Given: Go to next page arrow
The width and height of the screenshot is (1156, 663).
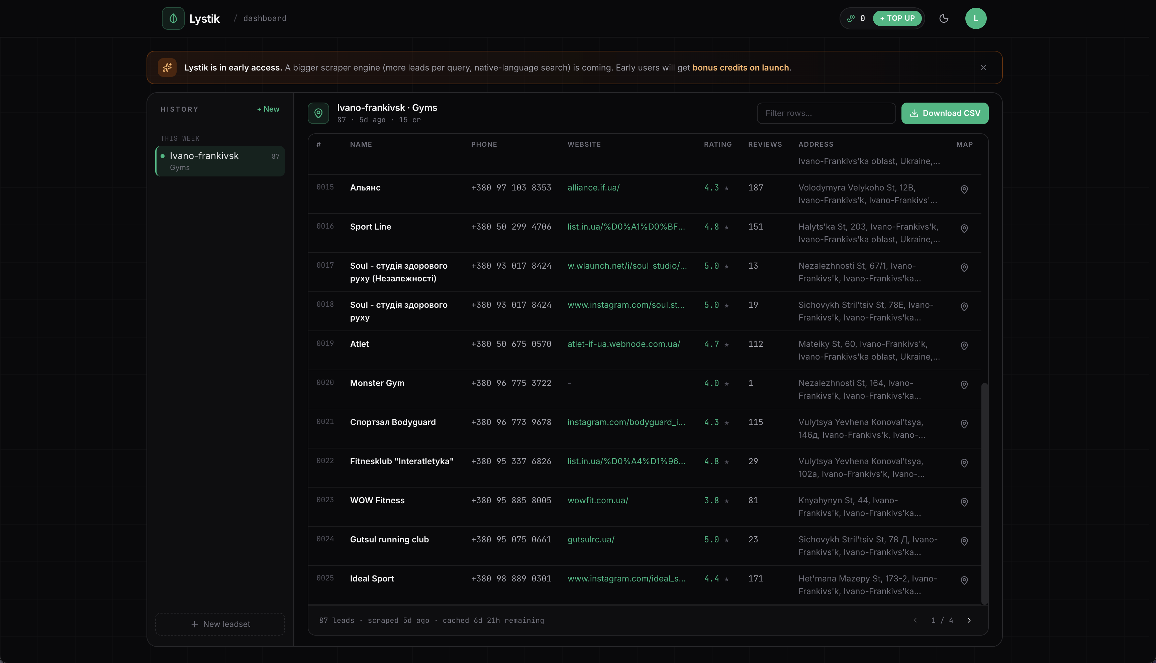Looking at the screenshot, I should (969, 620).
